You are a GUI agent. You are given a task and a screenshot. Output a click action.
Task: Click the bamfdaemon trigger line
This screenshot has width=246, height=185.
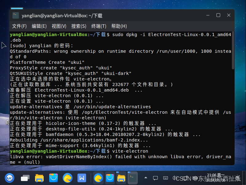(x=105, y=134)
